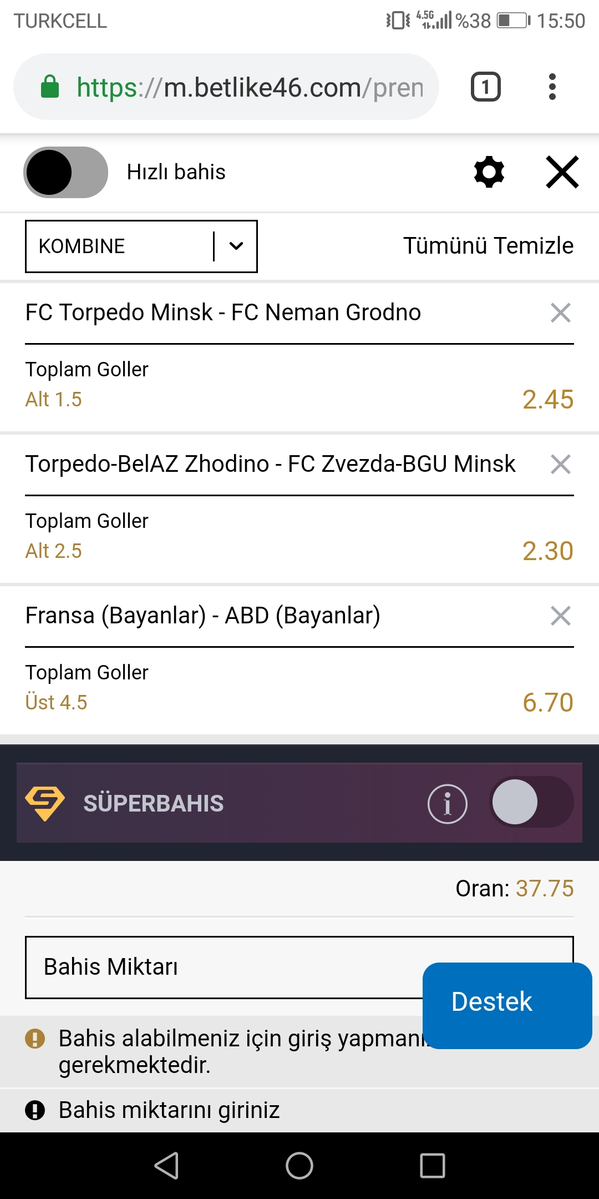This screenshot has width=599, height=1199.
Task: Enable the SÜPERBAHIS toggle
Action: coord(531,802)
